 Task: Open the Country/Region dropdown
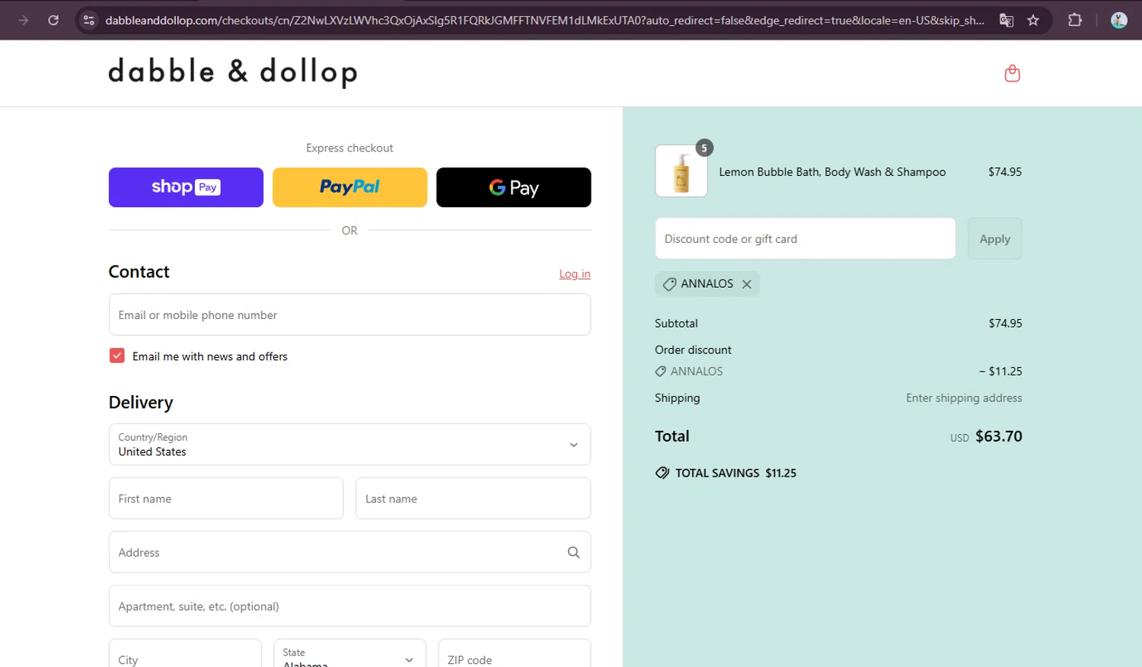[349, 445]
